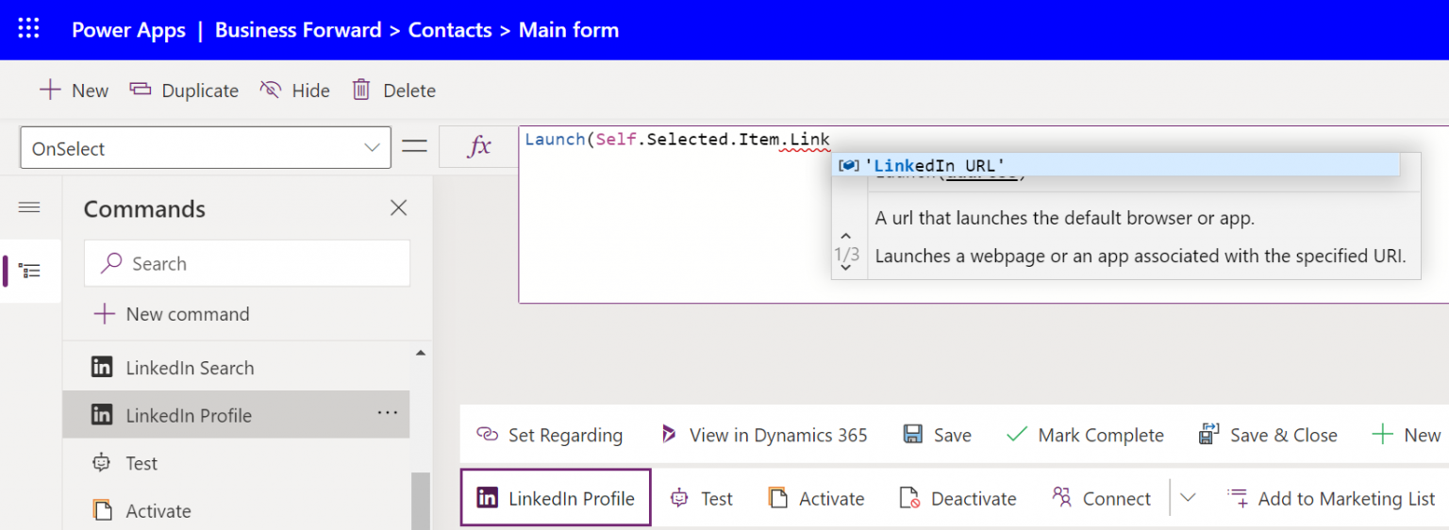Click the commands list scroll-up arrow
This screenshot has height=530, width=1449.
(421, 353)
